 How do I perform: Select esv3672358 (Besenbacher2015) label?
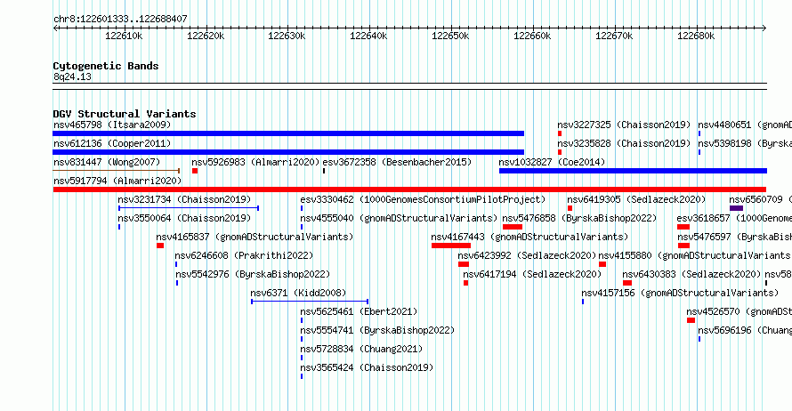pos(397,162)
